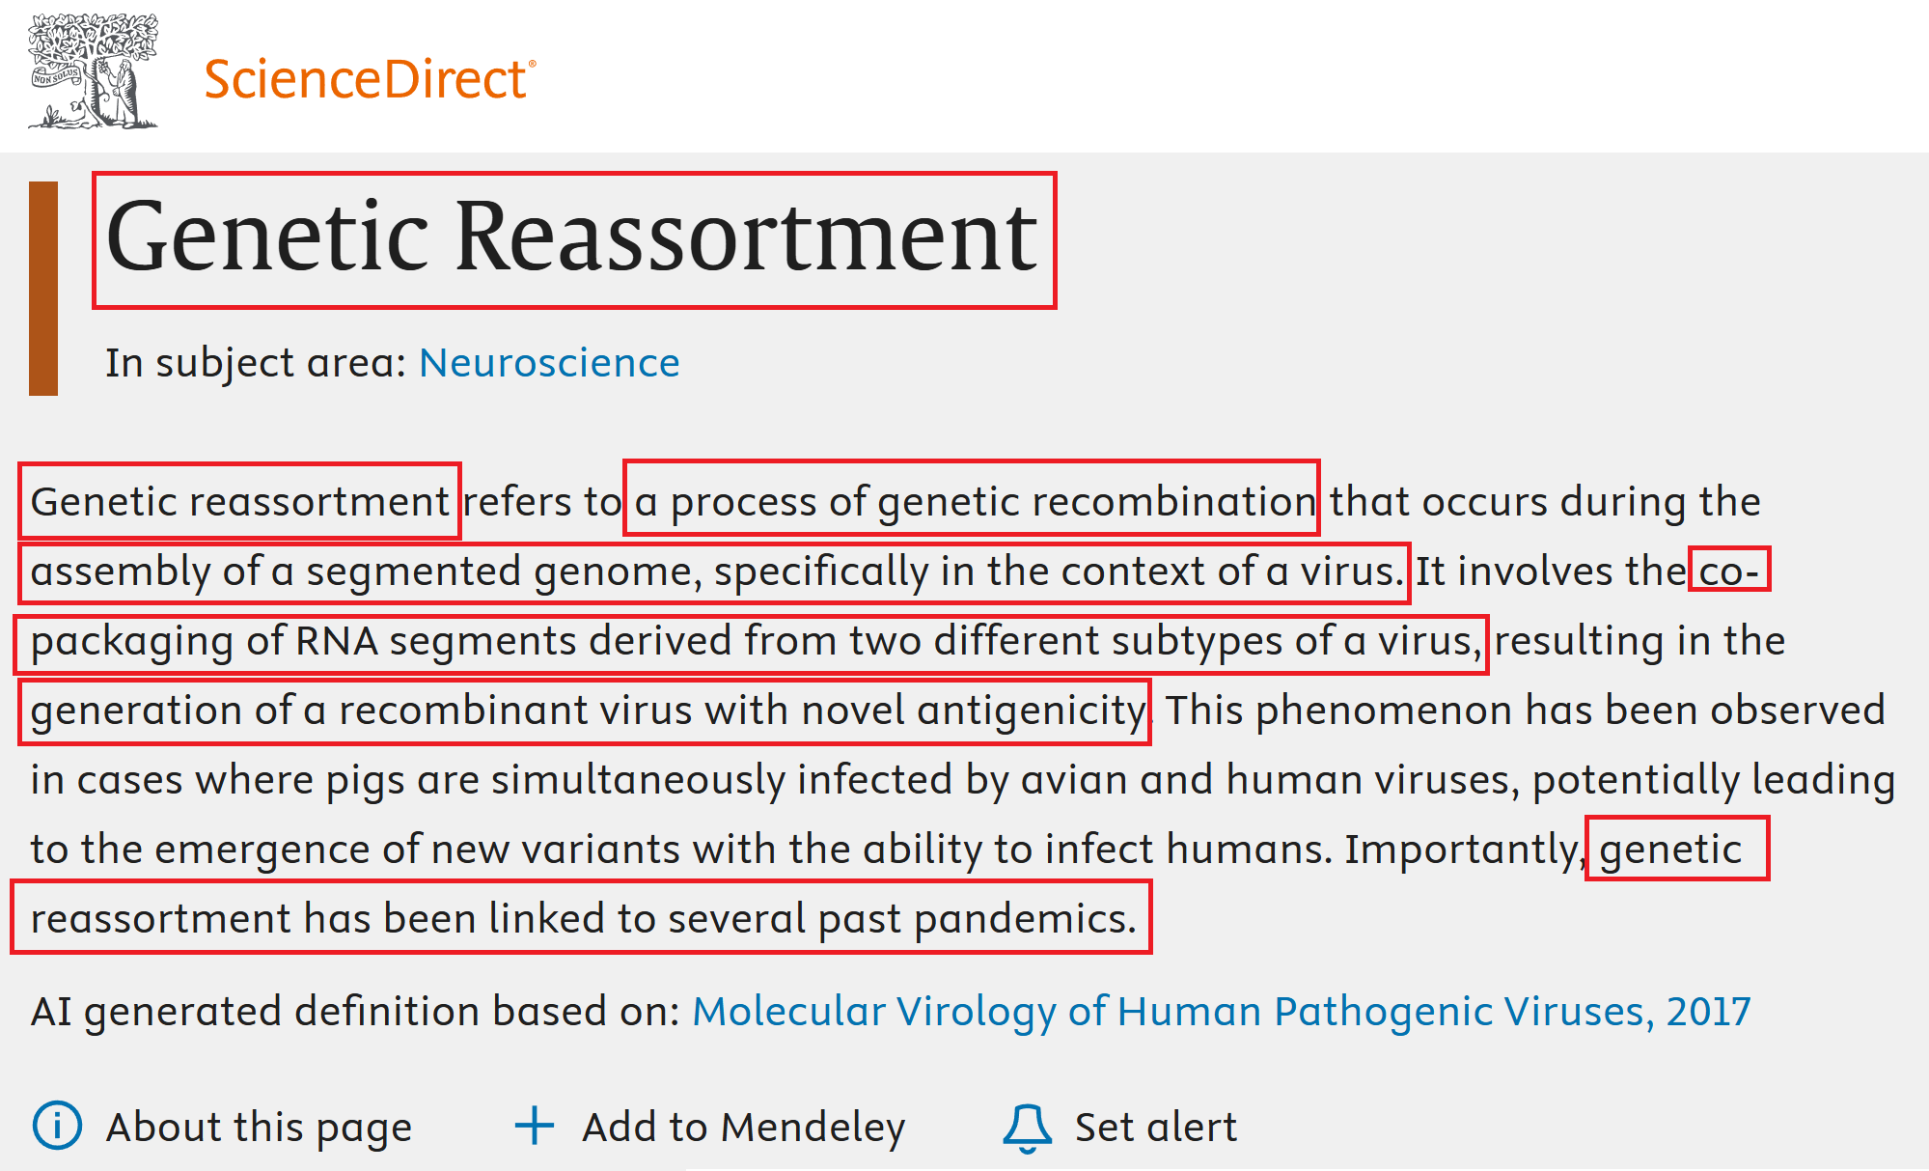
Task: Click 'In subject area:' label text
Action: click(256, 363)
